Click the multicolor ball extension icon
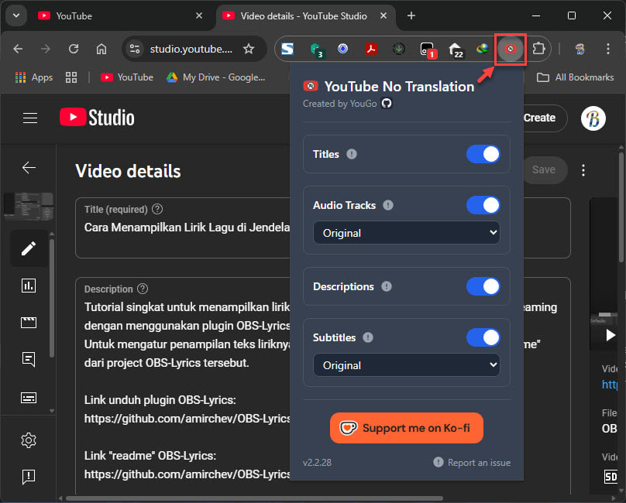Viewport: 626px width, 503px height. [482, 49]
